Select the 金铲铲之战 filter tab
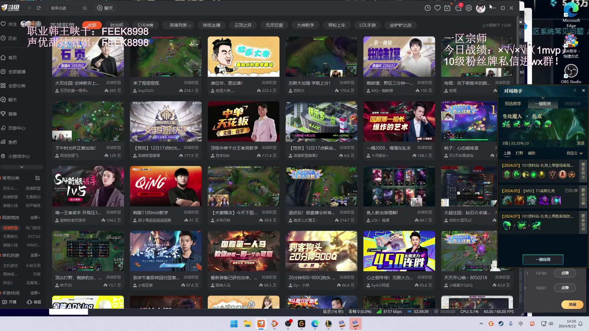Screen dimensions: 589x331 400,25
